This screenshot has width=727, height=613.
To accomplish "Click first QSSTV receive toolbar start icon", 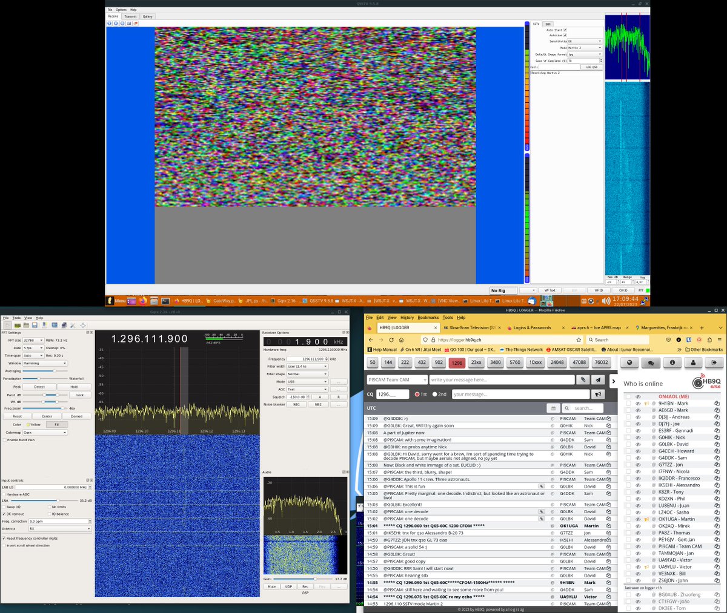I will pyautogui.click(x=110, y=24).
